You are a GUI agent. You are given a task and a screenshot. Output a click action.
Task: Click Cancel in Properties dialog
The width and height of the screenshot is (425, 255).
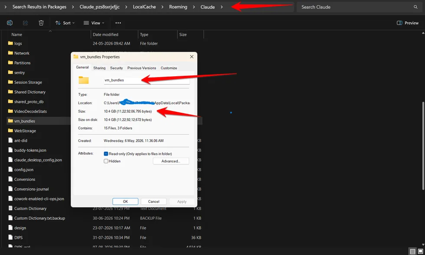[154, 202]
